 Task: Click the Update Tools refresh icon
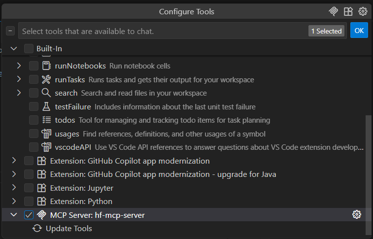37,228
